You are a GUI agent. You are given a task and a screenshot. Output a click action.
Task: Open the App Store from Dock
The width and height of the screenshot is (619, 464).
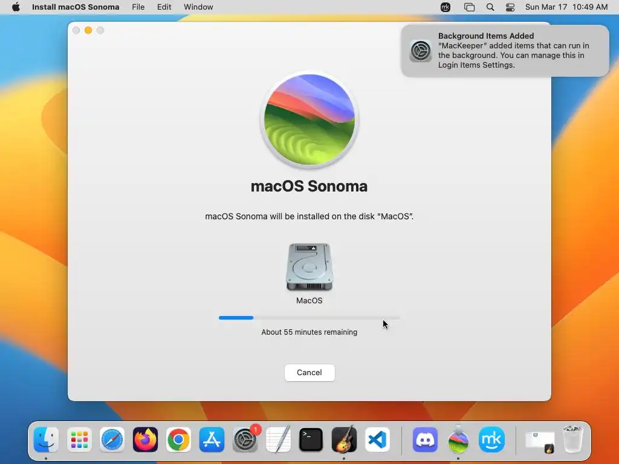212,440
